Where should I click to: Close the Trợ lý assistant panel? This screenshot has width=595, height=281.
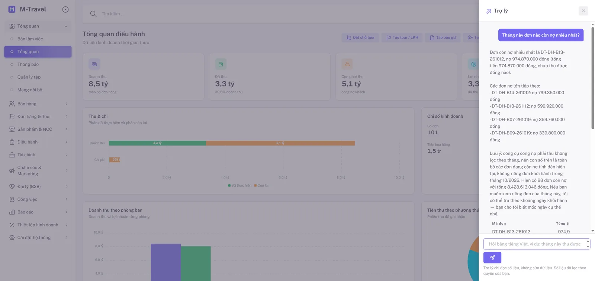[x=583, y=11]
